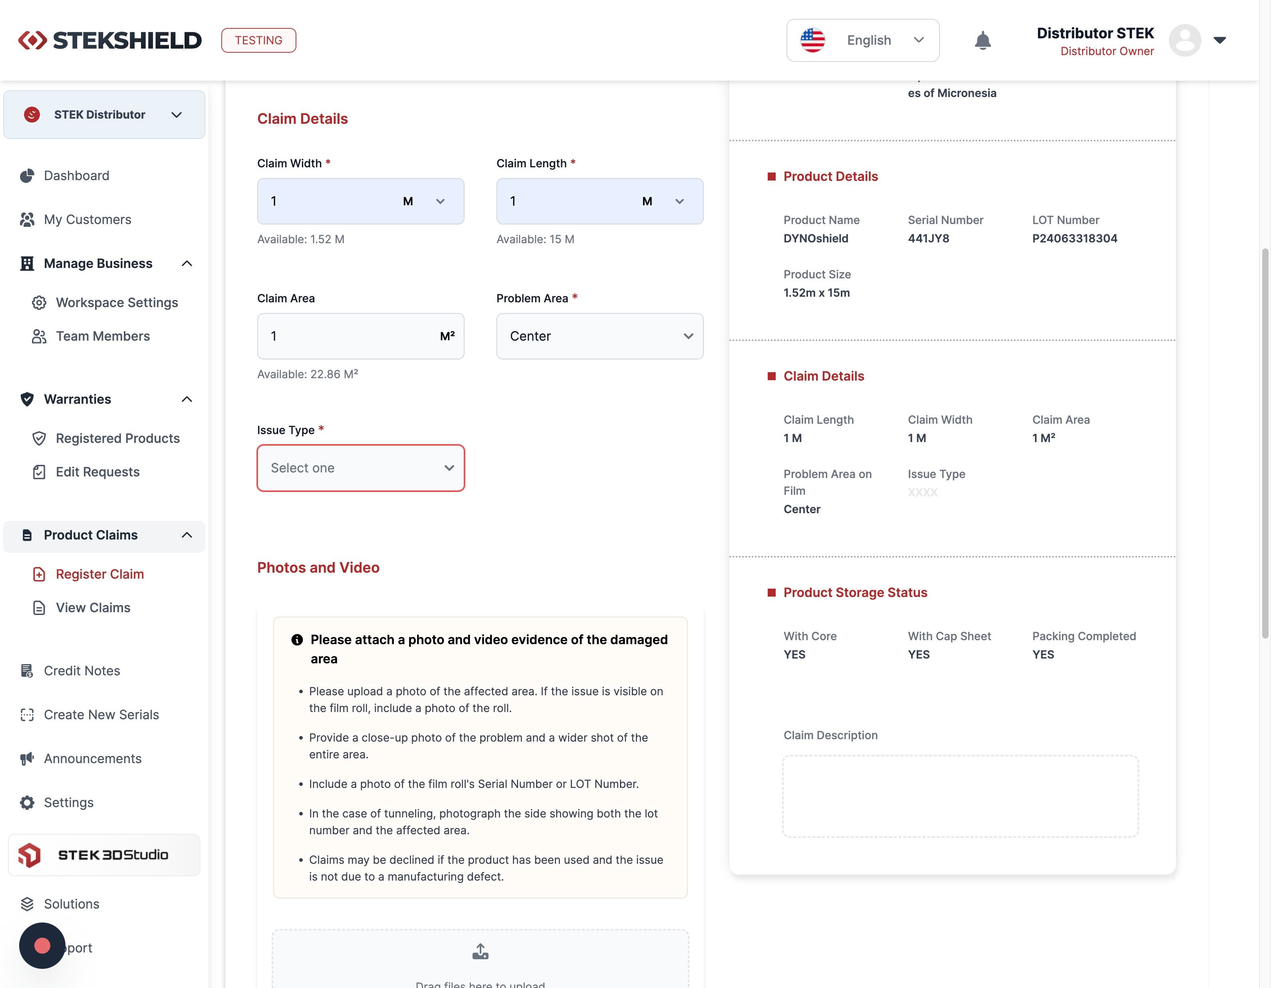Go to Registered Products page
The height and width of the screenshot is (988, 1271).
pyautogui.click(x=117, y=438)
